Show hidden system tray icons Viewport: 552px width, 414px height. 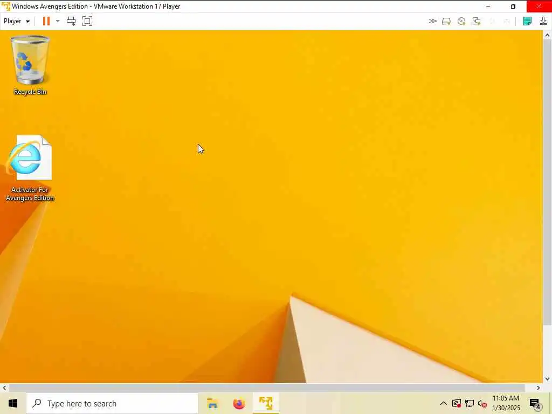443,403
